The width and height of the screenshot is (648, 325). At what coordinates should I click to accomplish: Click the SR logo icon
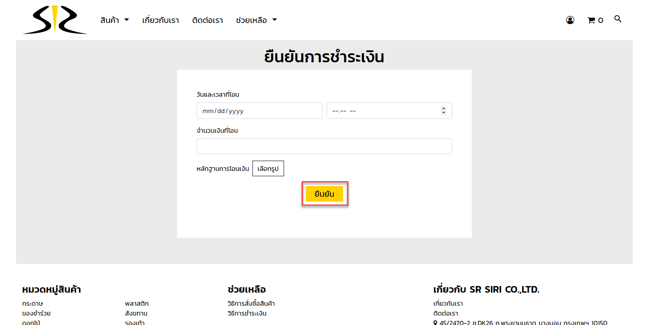pyautogui.click(x=55, y=20)
